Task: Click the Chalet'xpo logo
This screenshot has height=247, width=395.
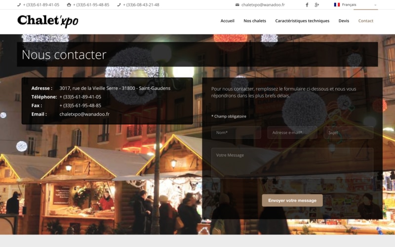Action: (x=48, y=21)
